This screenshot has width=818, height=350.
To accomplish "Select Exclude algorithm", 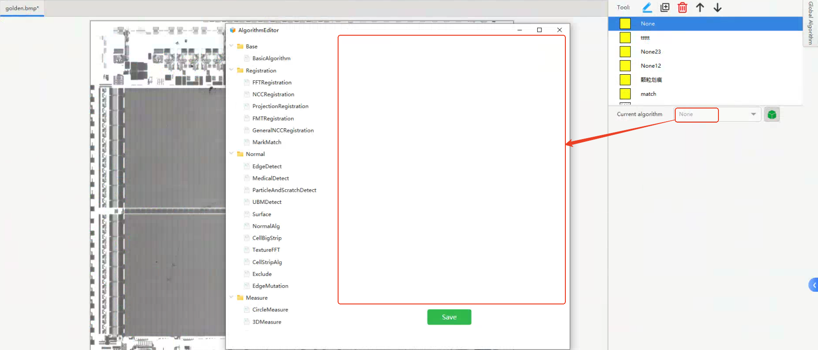I will tap(262, 274).
